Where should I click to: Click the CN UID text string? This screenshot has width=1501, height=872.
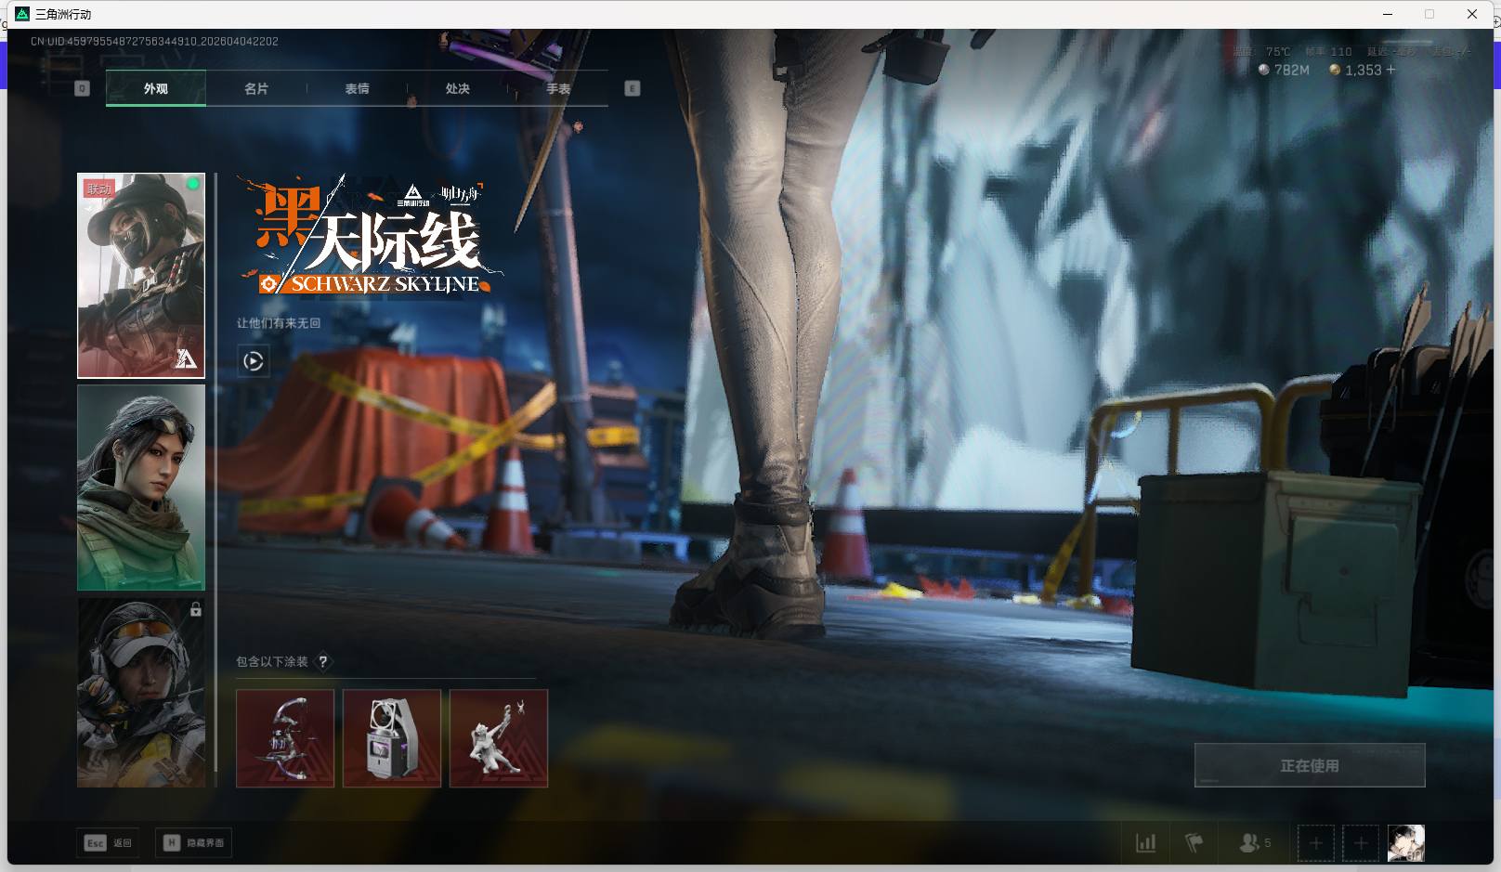[x=154, y=42]
